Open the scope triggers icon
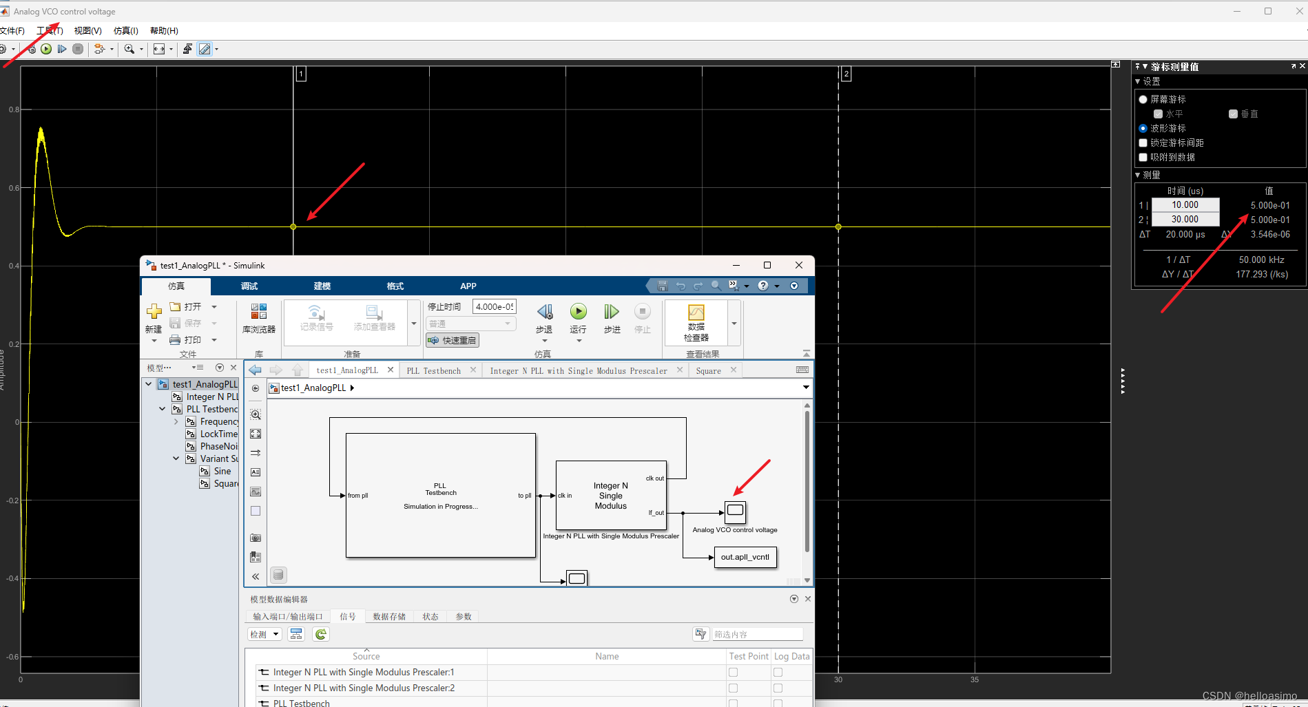The width and height of the screenshot is (1308, 707). [187, 49]
